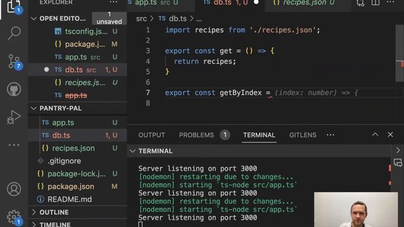The height and width of the screenshot is (227, 404).
Task: Select db.ts src in Open Editors
Action: [77, 70]
